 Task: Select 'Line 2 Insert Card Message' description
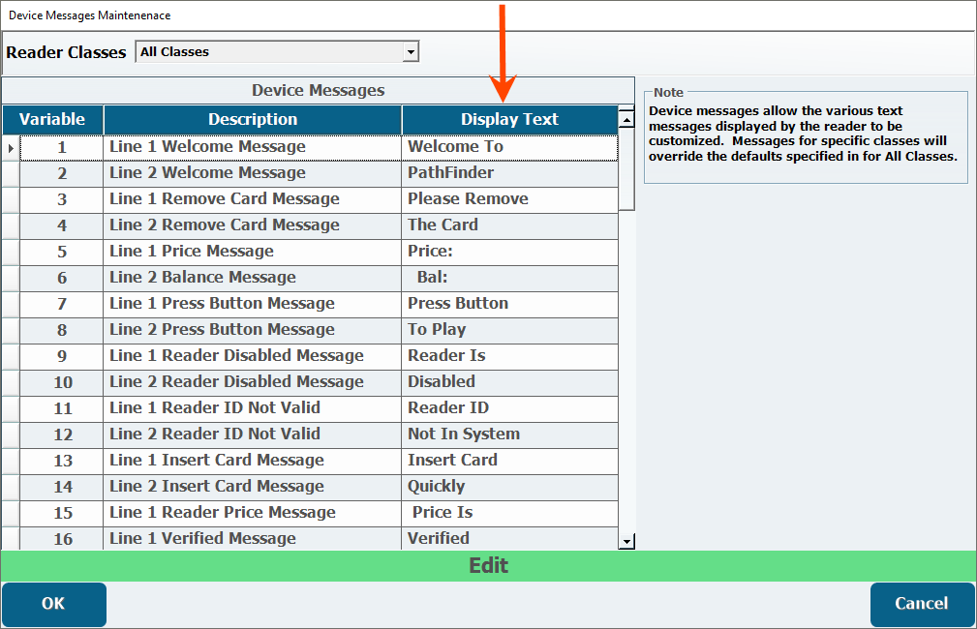(x=216, y=487)
